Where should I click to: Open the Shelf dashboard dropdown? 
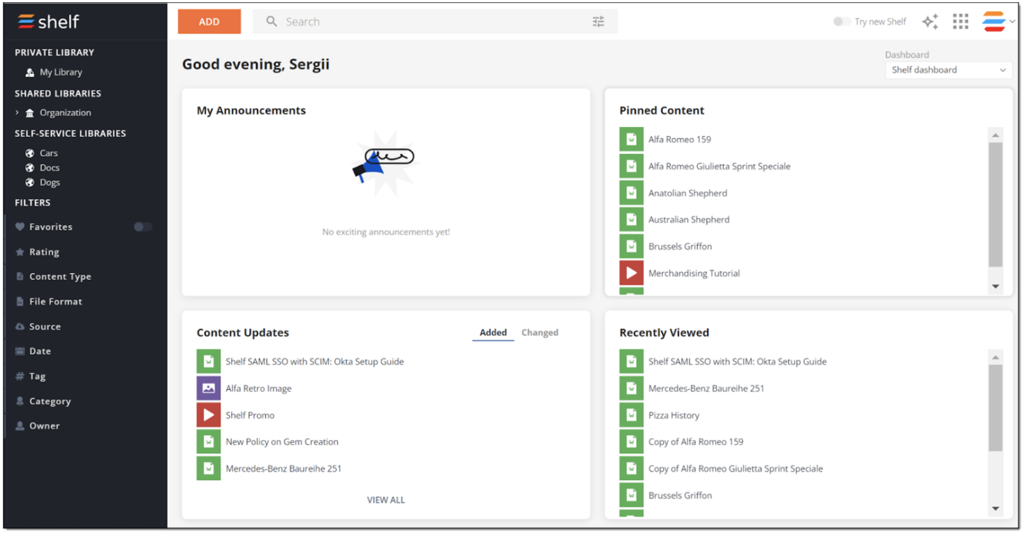point(948,70)
